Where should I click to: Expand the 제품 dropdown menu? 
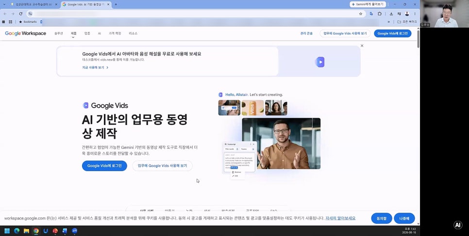pyautogui.click(x=73, y=34)
